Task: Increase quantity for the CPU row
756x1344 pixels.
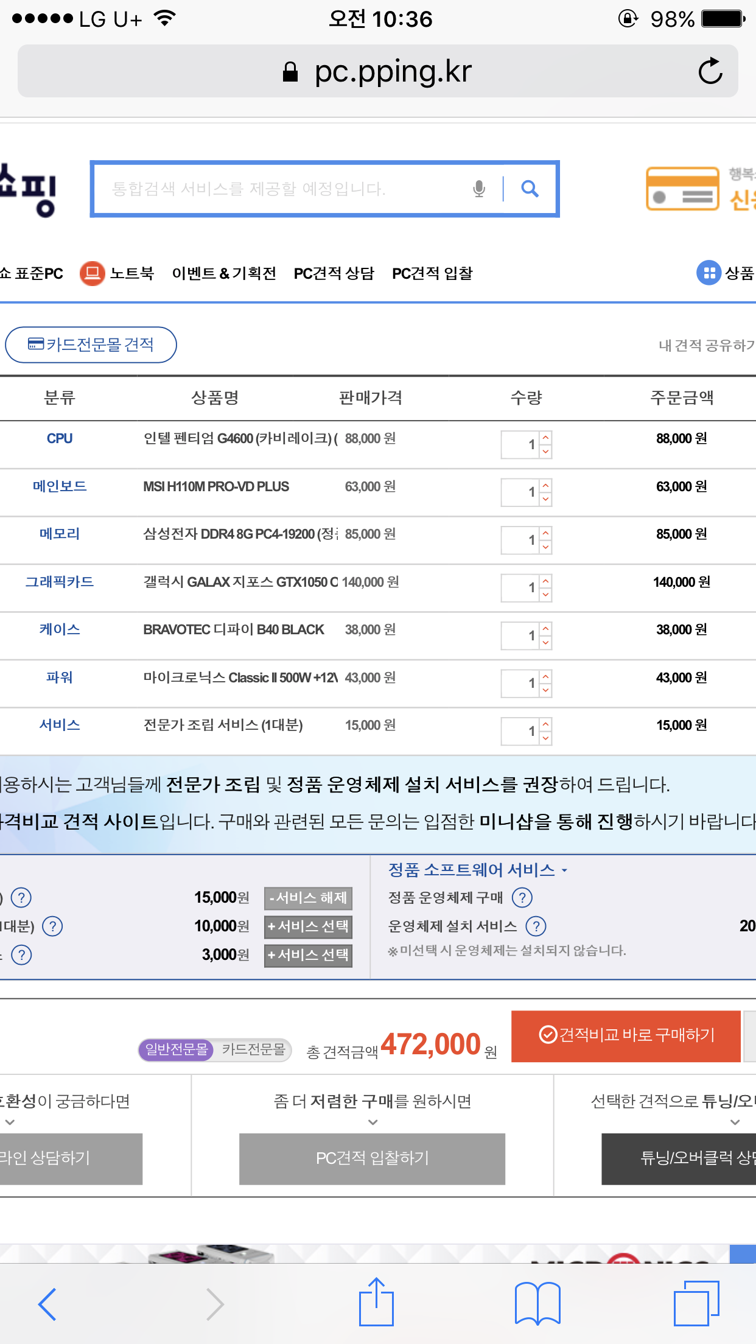Action: point(545,438)
